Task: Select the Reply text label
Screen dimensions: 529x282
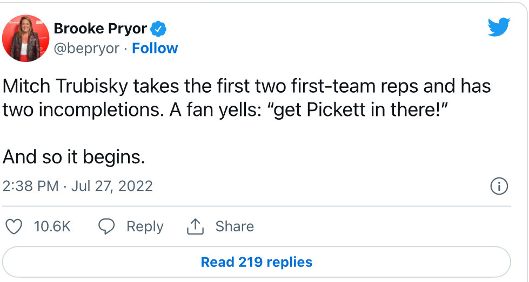Action: [x=145, y=226]
